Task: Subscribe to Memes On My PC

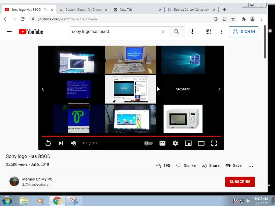Action: point(240,182)
